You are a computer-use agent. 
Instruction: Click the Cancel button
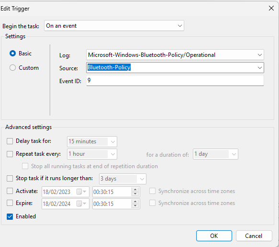(254, 236)
